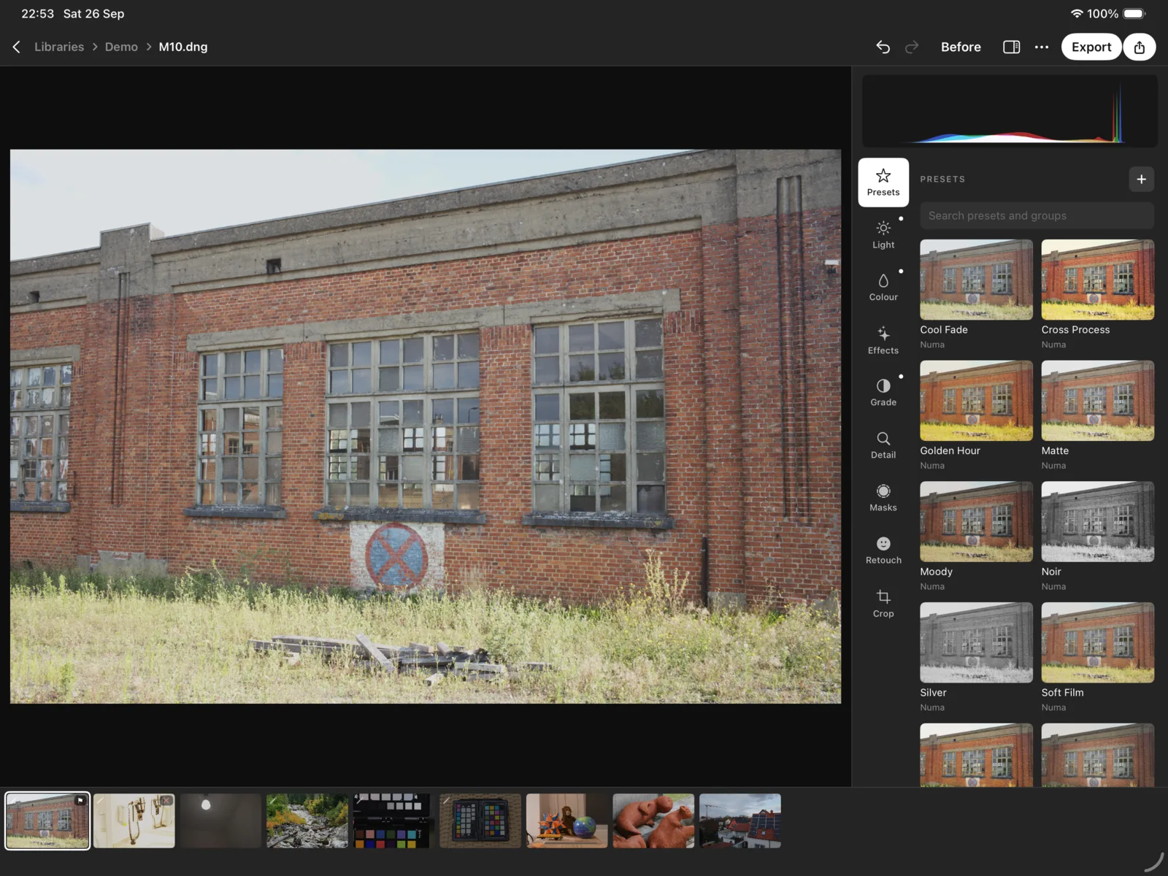The image size is (1168, 876).
Task: Select the Grade tool
Action: [x=883, y=393]
